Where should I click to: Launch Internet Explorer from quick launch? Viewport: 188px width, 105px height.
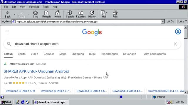pyautogui.click(x=23, y=102)
